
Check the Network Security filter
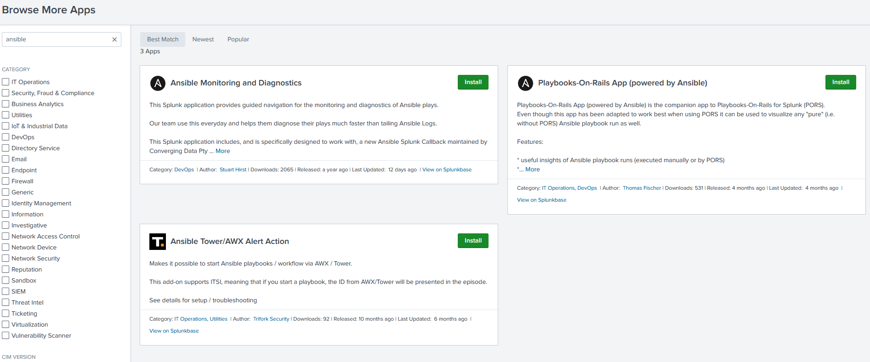coord(6,258)
